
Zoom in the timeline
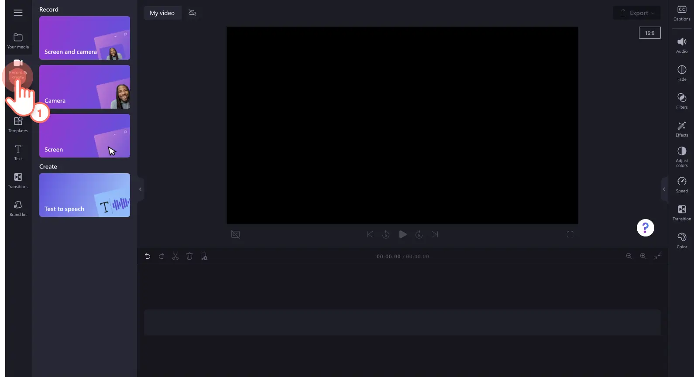(x=643, y=257)
